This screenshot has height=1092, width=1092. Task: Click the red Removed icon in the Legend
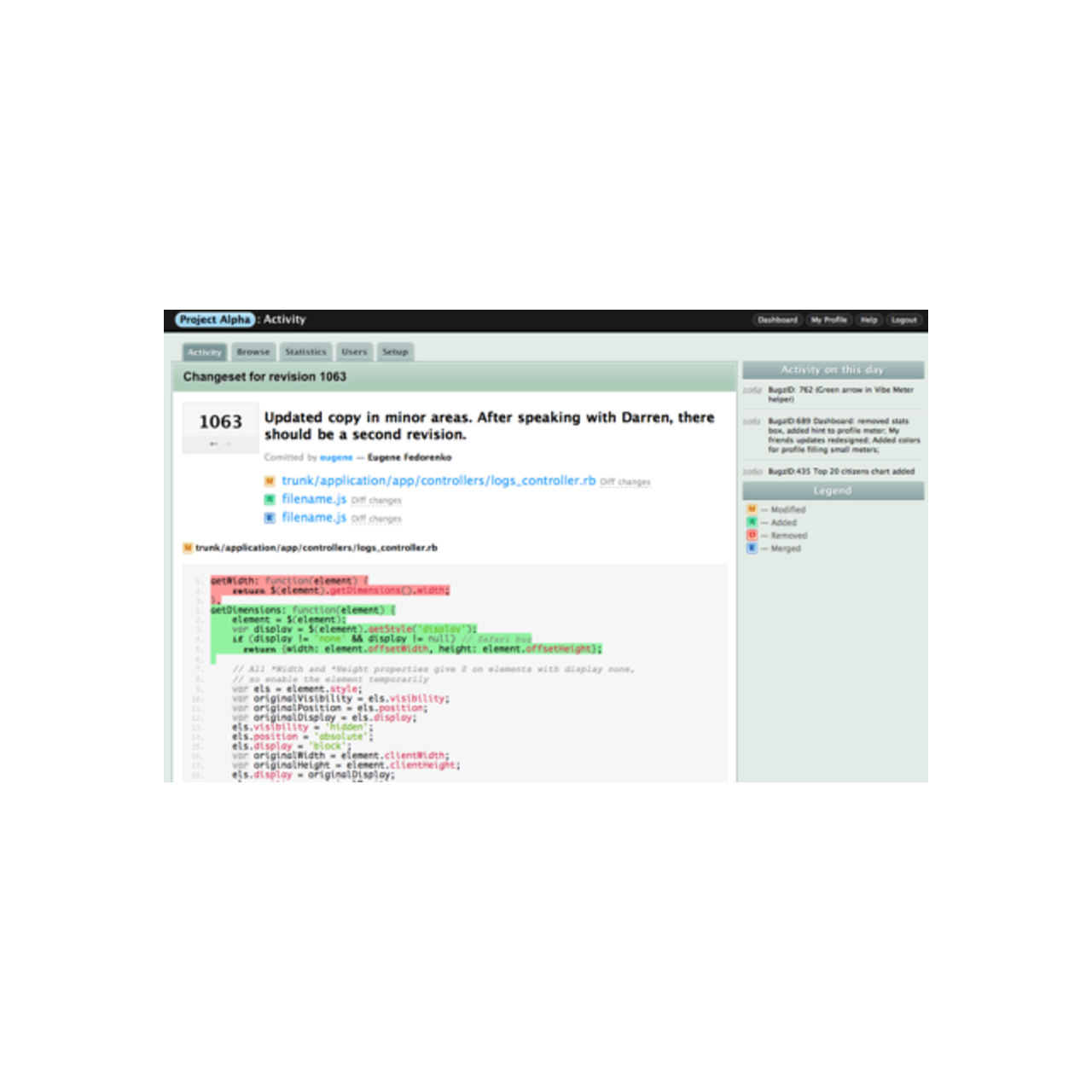coord(752,535)
